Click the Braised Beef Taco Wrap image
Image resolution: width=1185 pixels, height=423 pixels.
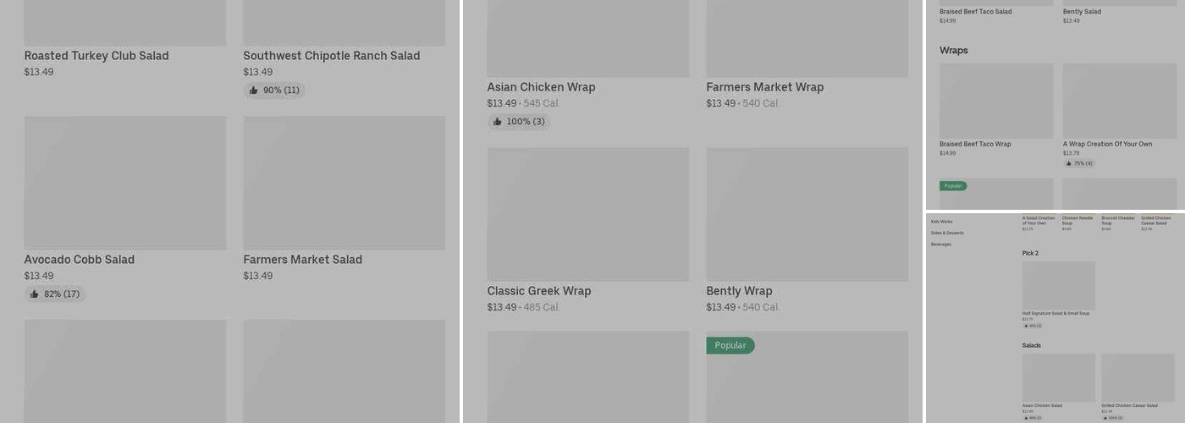pyautogui.click(x=996, y=101)
